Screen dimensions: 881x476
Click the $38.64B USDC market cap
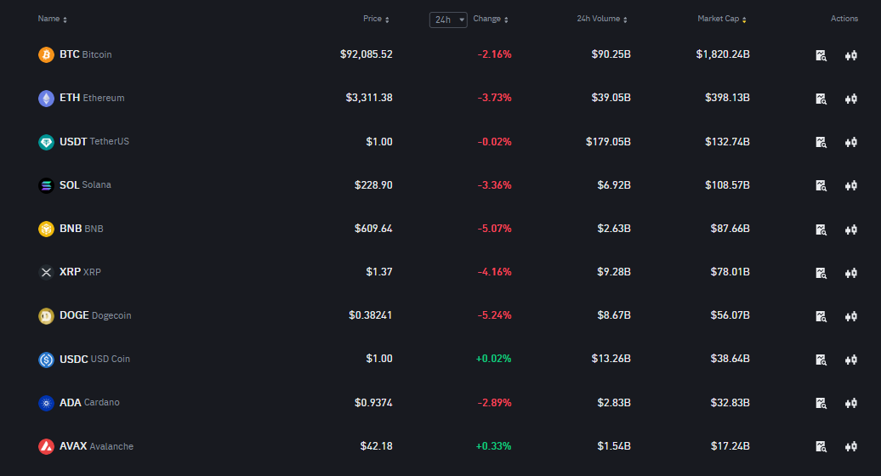tap(730, 359)
